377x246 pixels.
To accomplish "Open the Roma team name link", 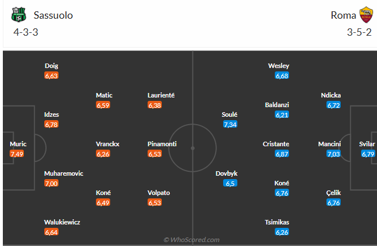I will click(344, 15).
